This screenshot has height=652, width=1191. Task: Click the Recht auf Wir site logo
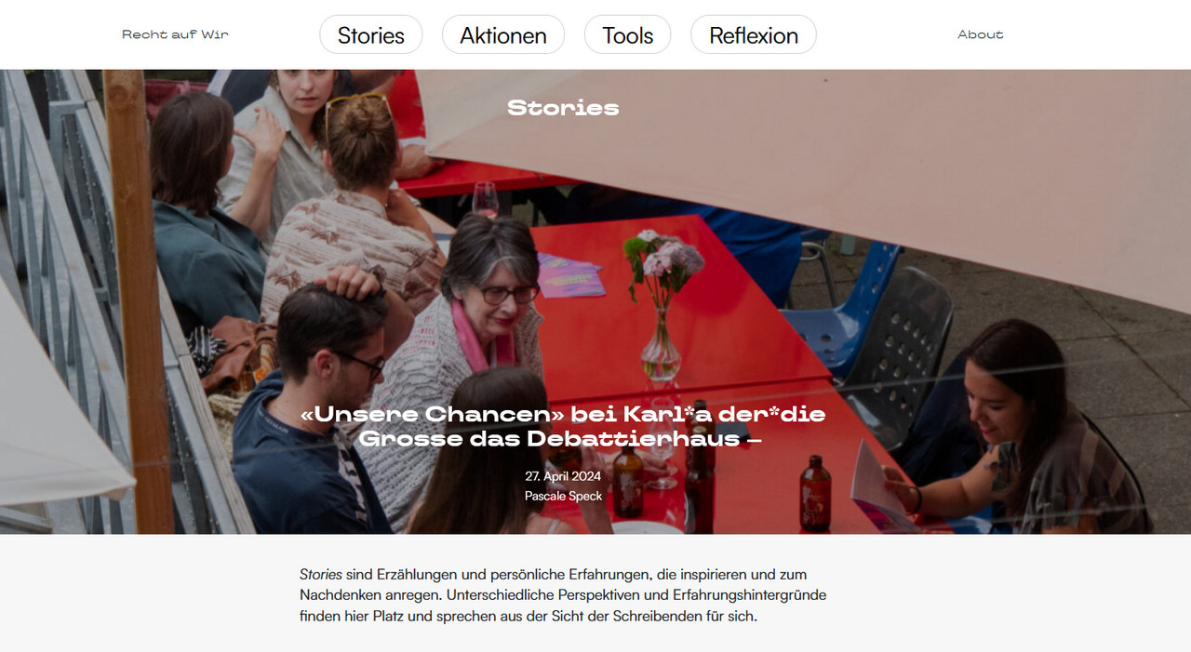pos(175,34)
